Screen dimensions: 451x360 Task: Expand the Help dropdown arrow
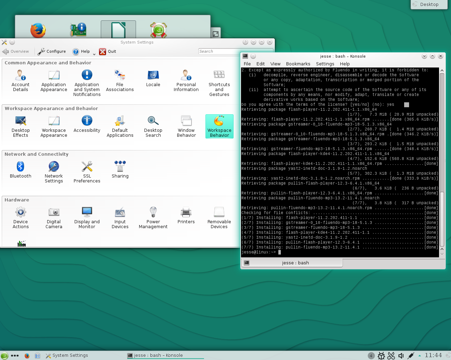[x=94, y=54]
